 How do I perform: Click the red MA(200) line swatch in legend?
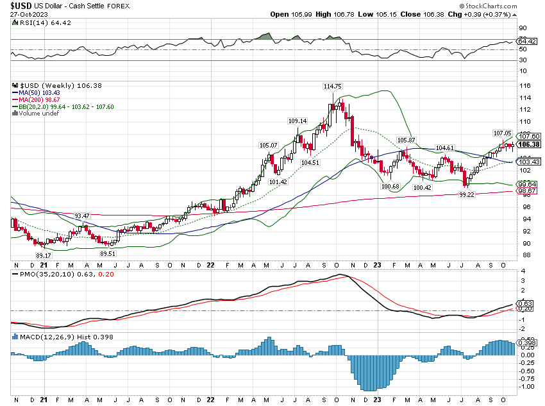coord(15,100)
